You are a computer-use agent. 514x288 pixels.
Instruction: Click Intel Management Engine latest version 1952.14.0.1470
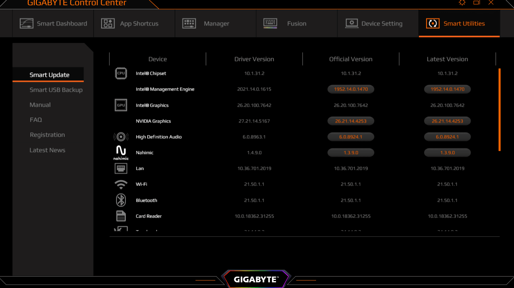447,89
